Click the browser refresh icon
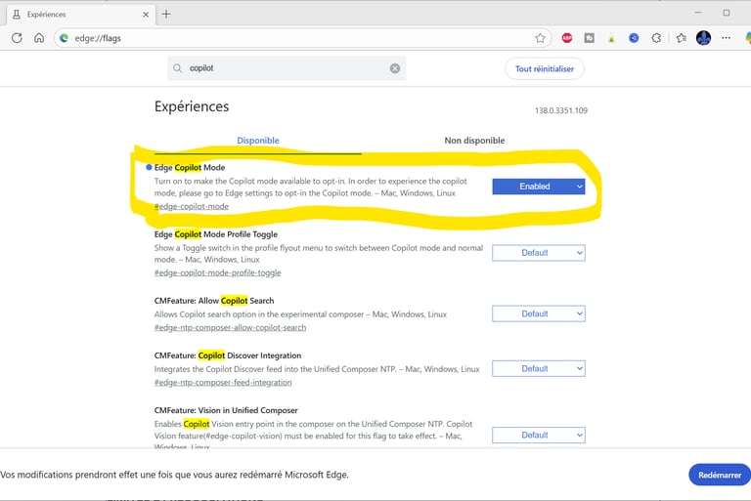751x501 pixels. pos(17,38)
